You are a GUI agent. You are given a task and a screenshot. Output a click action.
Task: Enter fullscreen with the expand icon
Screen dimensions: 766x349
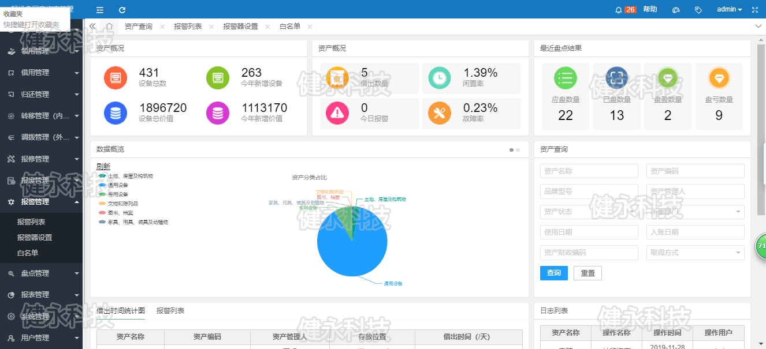click(755, 10)
